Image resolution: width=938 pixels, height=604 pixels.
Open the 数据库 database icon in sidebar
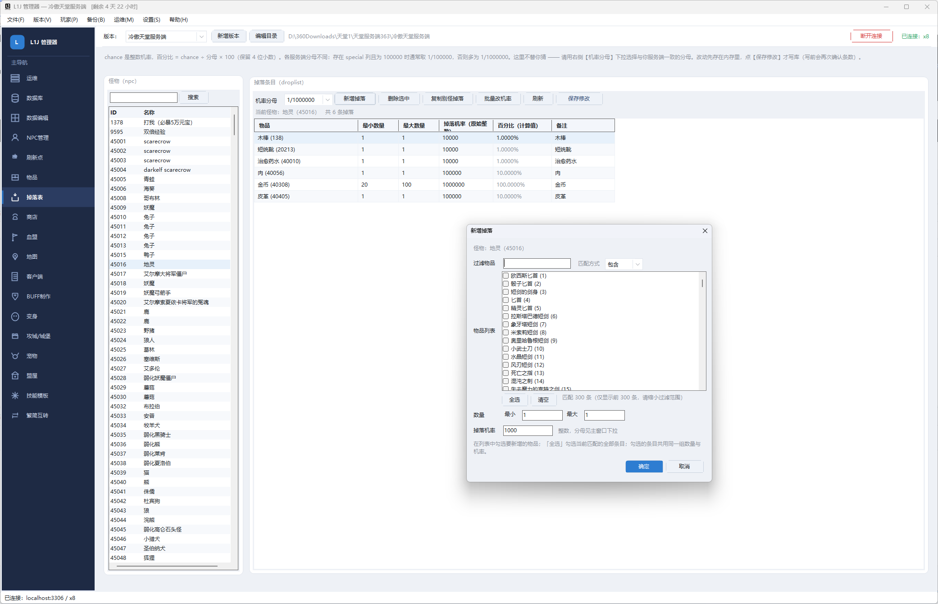click(x=15, y=98)
